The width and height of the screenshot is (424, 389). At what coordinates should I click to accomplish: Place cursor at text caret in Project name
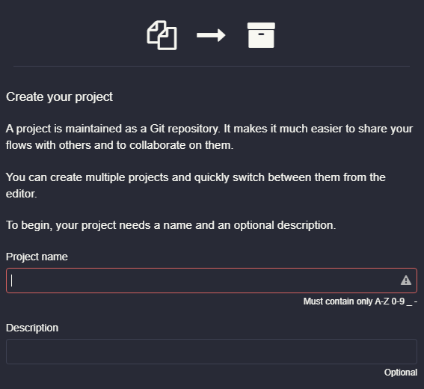point(12,281)
